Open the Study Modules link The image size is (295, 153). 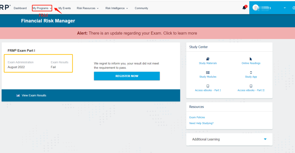click(x=208, y=77)
